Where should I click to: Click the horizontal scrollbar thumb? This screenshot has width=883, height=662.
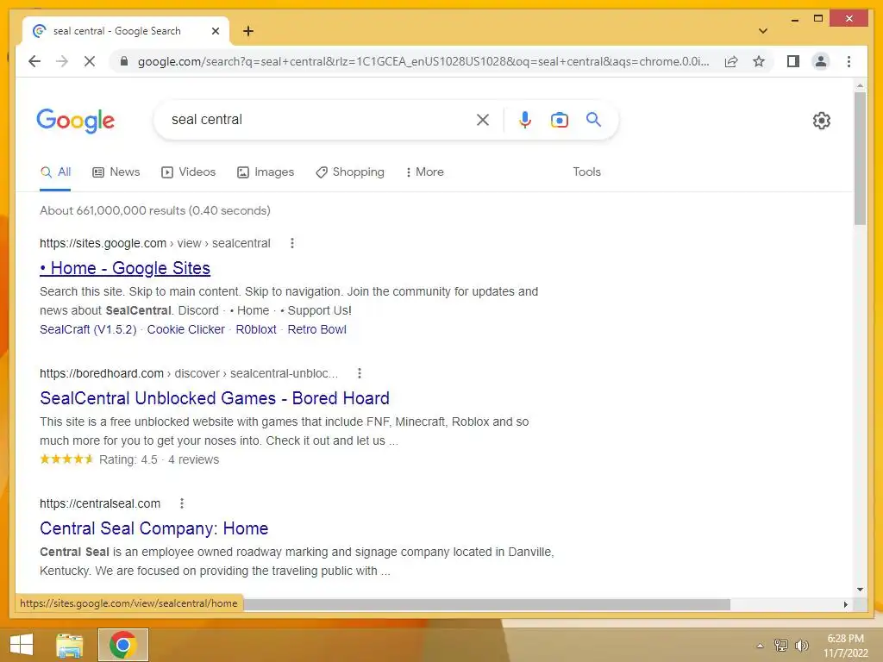[x=486, y=604]
